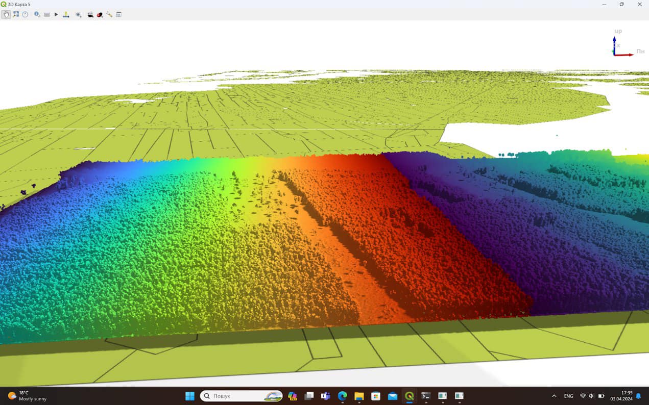Open the view theme eye dropdown
Viewport: 649px width, 405px height.
pos(78,15)
